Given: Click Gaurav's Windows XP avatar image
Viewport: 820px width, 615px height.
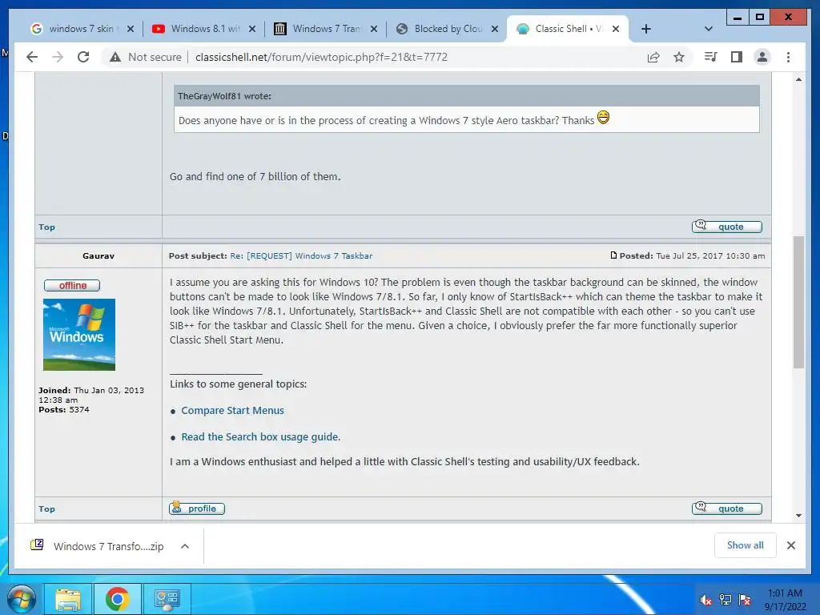Looking at the screenshot, I should tap(79, 335).
